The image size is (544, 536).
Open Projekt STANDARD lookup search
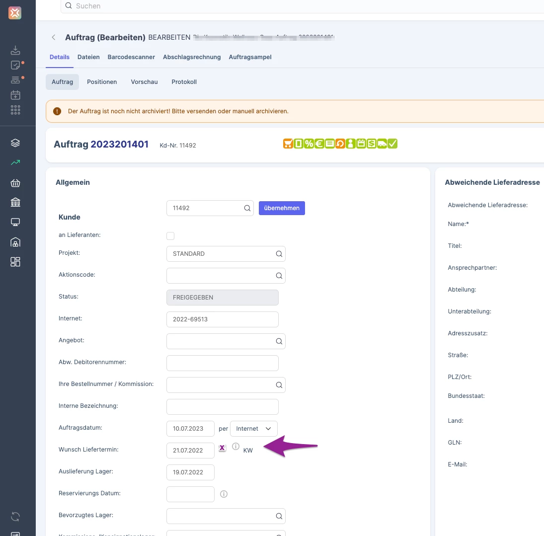[279, 254]
